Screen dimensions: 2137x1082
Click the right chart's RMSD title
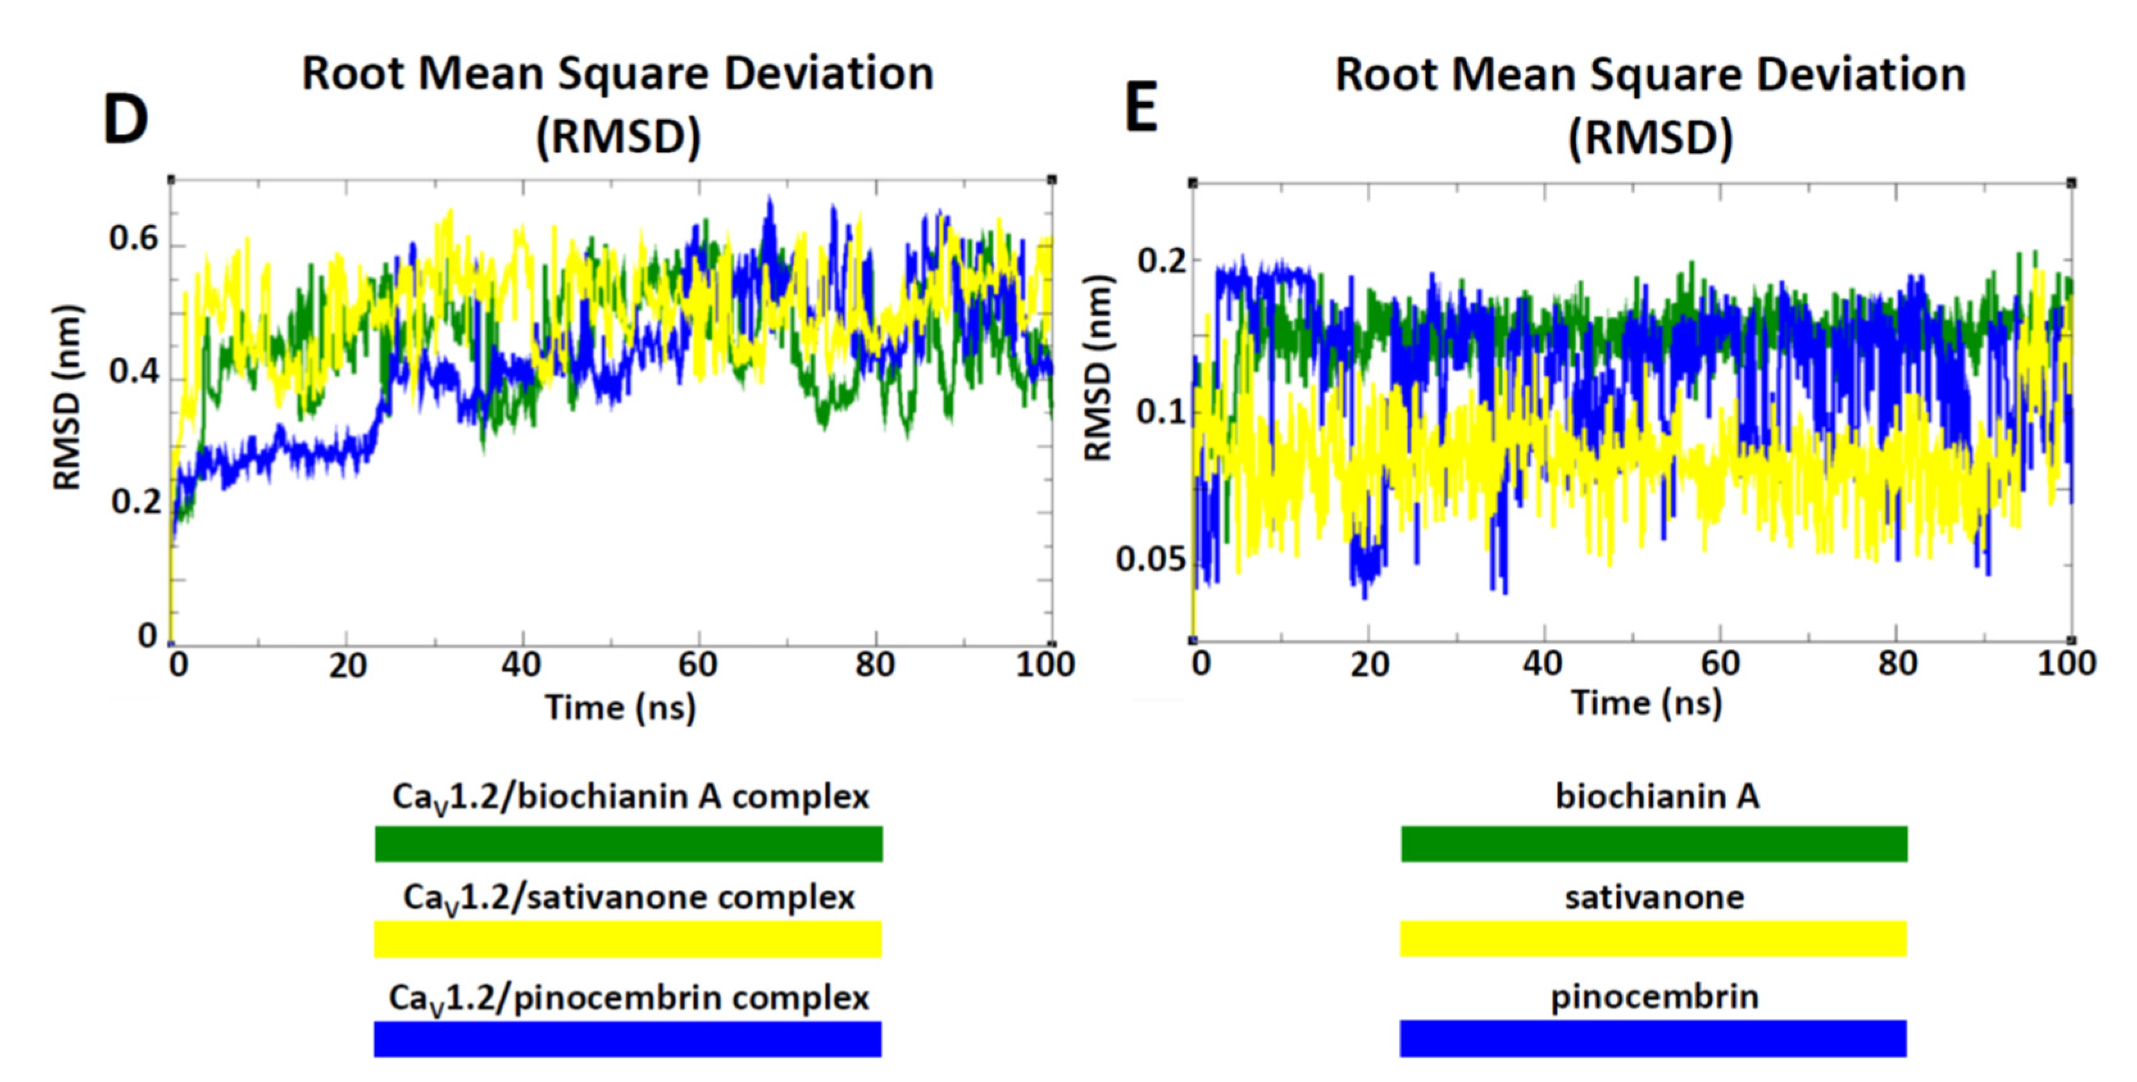coord(1650,104)
